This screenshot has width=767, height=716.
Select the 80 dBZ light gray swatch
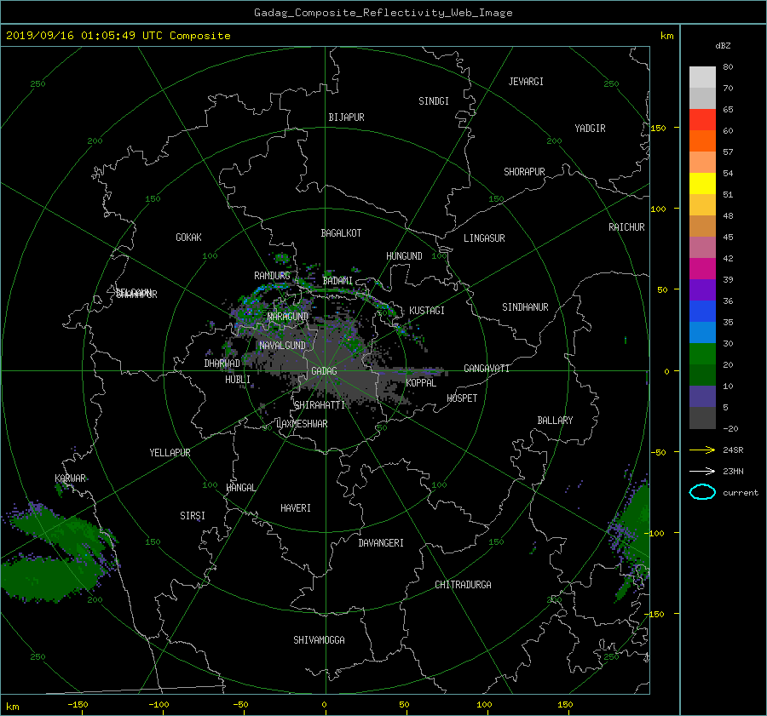702,77
